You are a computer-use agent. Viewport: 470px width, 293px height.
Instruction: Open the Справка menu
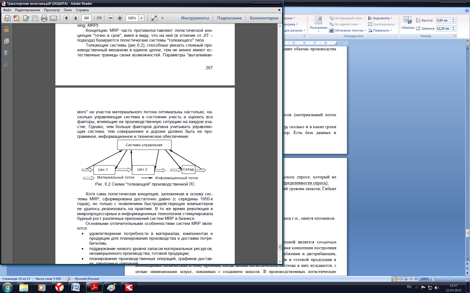(x=82, y=10)
